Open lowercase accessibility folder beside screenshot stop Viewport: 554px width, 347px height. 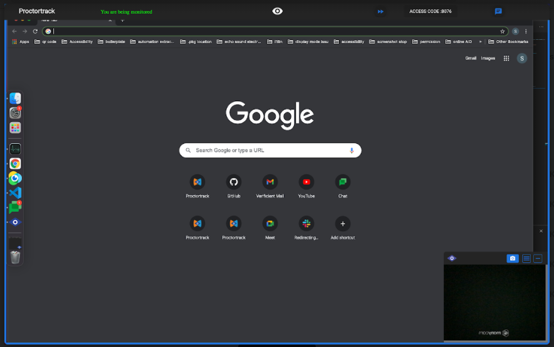349,42
